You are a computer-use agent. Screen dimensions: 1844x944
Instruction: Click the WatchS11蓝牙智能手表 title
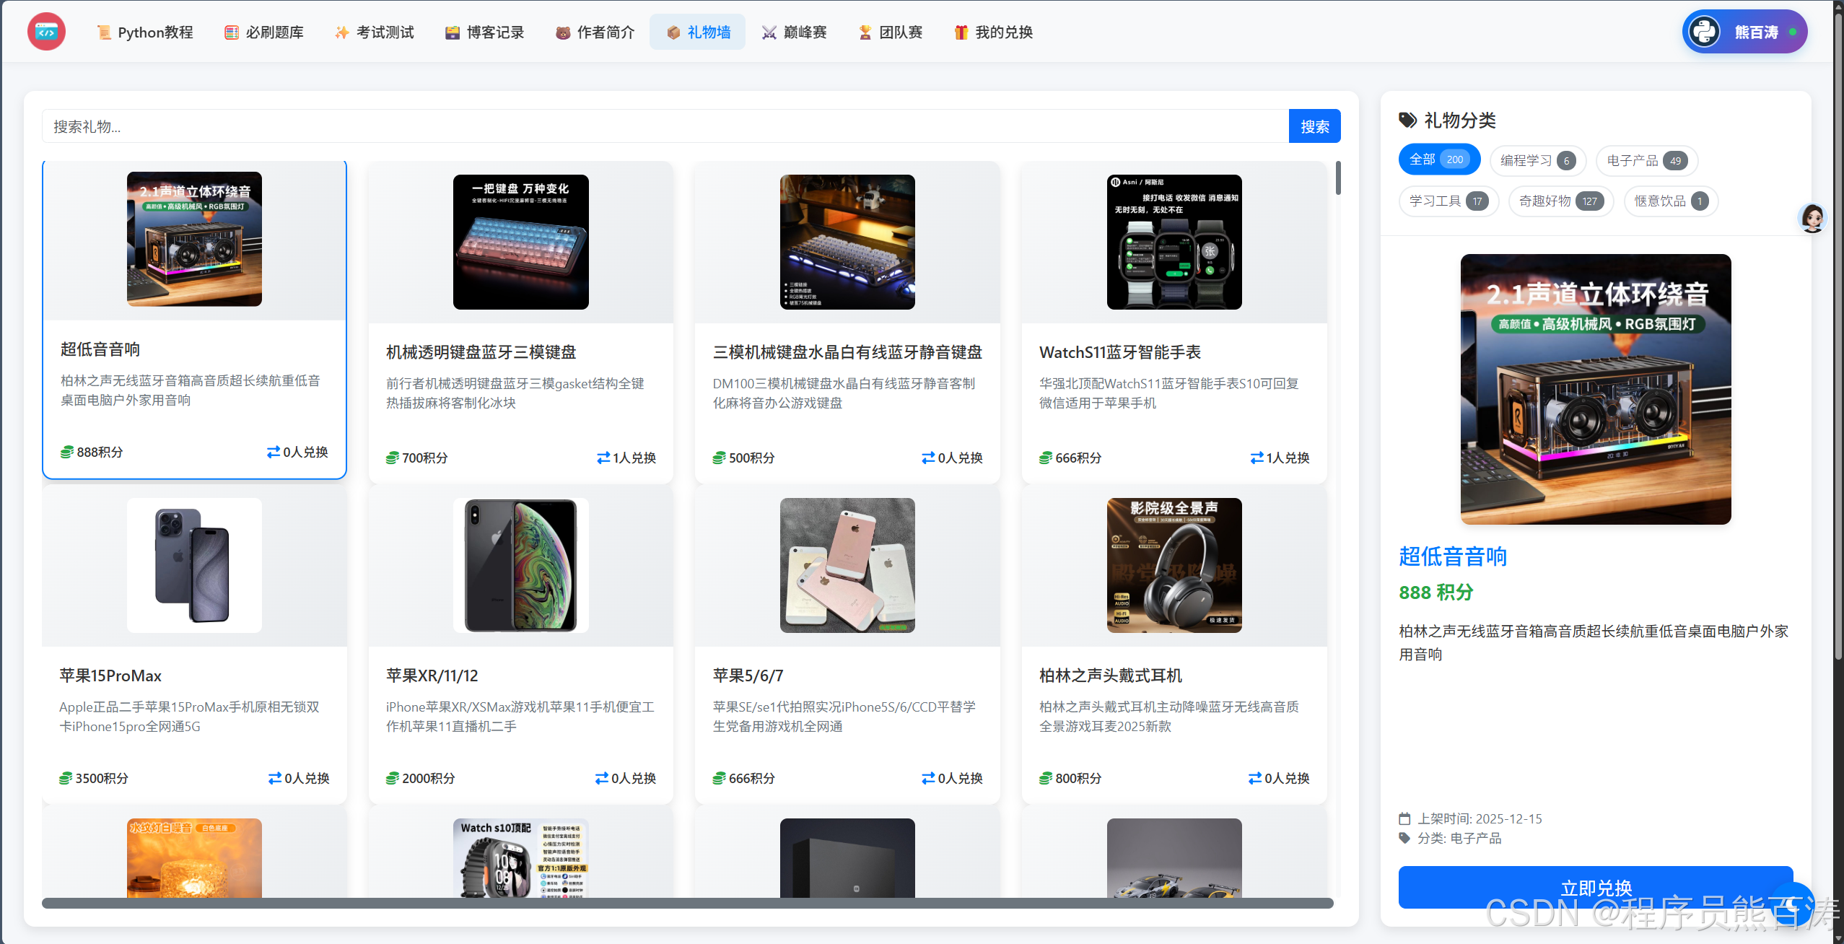coord(1120,352)
